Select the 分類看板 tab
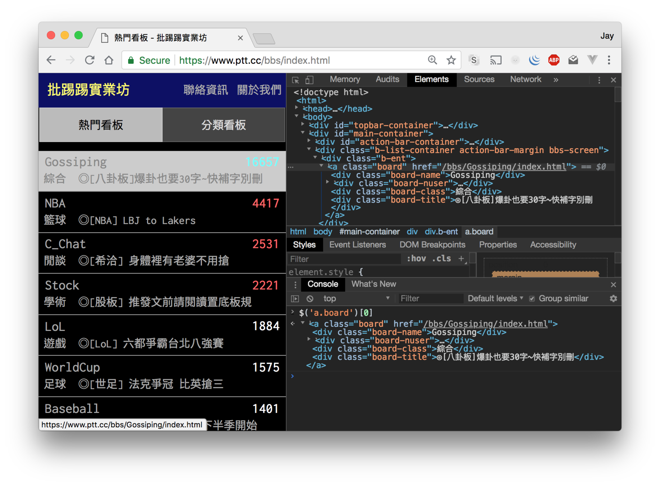Image resolution: width=660 pixels, height=486 pixels. (224, 125)
